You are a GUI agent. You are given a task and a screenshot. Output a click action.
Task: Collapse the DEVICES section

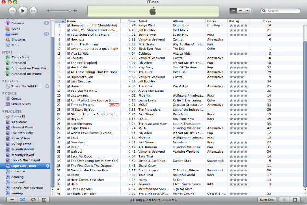click(3, 81)
